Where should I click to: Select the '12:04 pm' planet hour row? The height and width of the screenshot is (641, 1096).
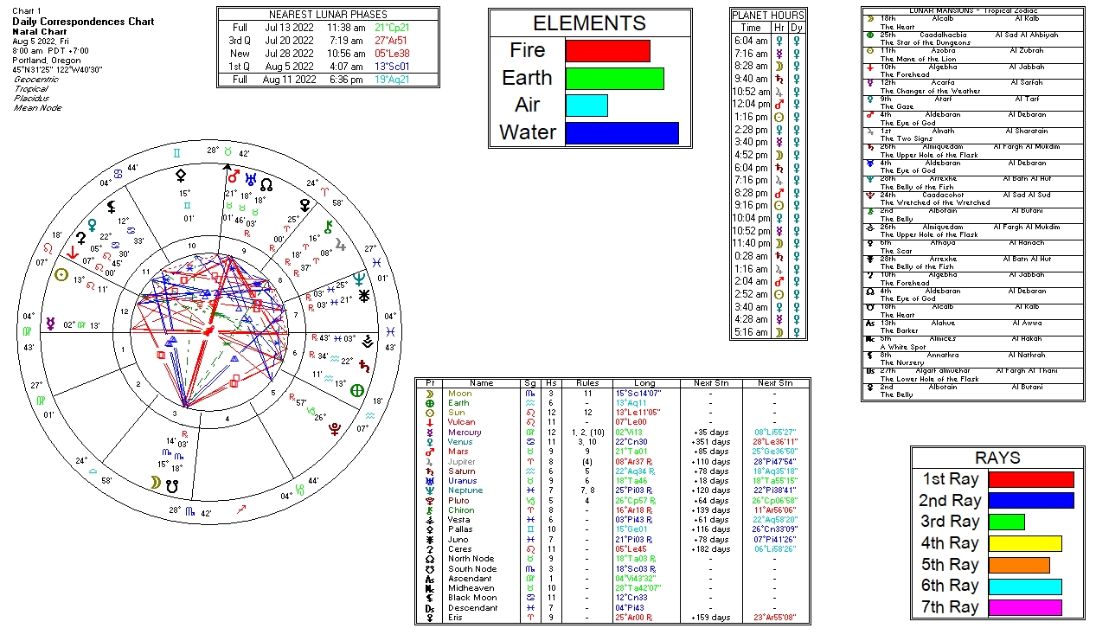(768, 104)
